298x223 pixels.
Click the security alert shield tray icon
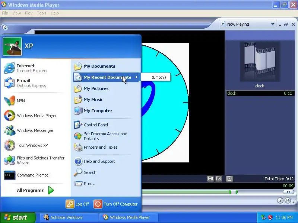click(x=270, y=217)
